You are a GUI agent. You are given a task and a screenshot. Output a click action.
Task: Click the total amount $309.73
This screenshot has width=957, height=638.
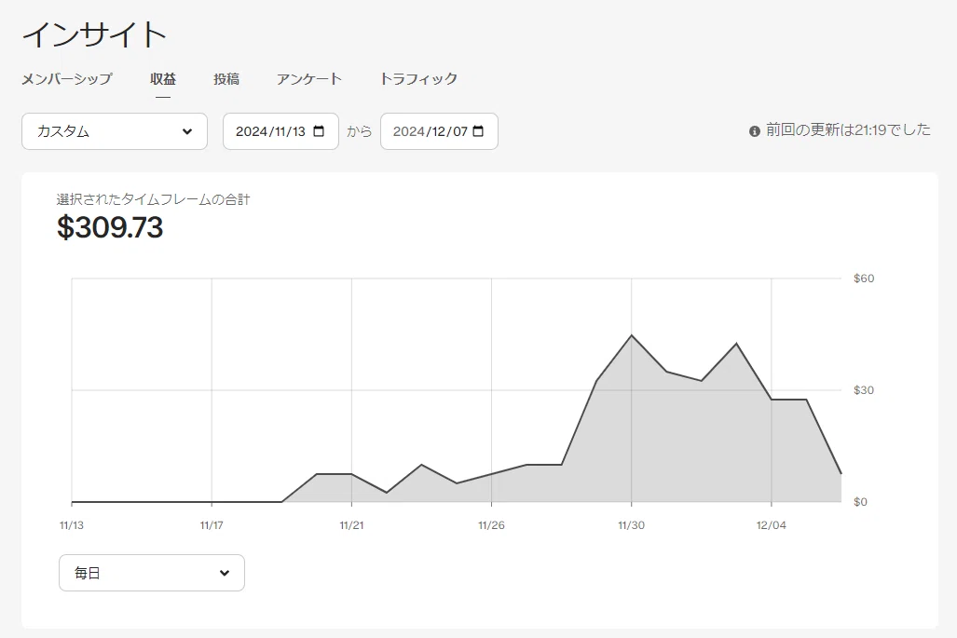pyautogui.click(x=110, y=227)
